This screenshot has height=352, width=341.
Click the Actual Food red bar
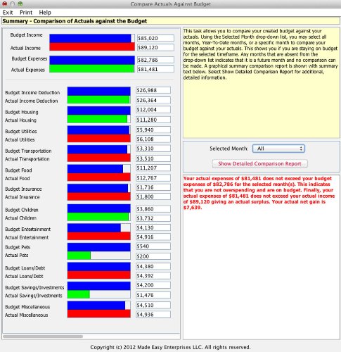pyautogui.click(x=99, y=177)
